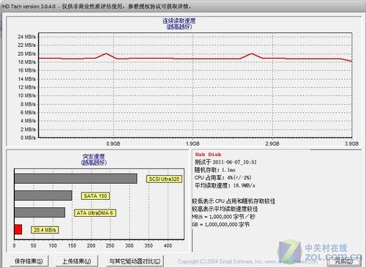Click the 平均读取速度 18.9MB/s result text

pos(225,185)
